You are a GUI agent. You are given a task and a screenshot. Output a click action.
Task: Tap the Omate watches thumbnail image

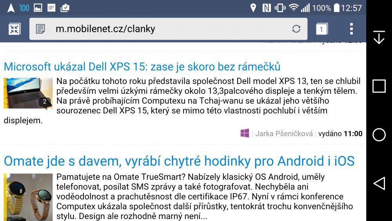pyautogui.click(x=28, y=196)
